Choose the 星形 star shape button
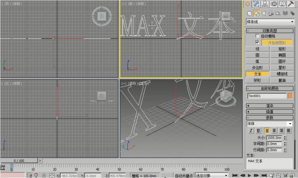Viewport: 298px width, 178px height. click(282, 68)
